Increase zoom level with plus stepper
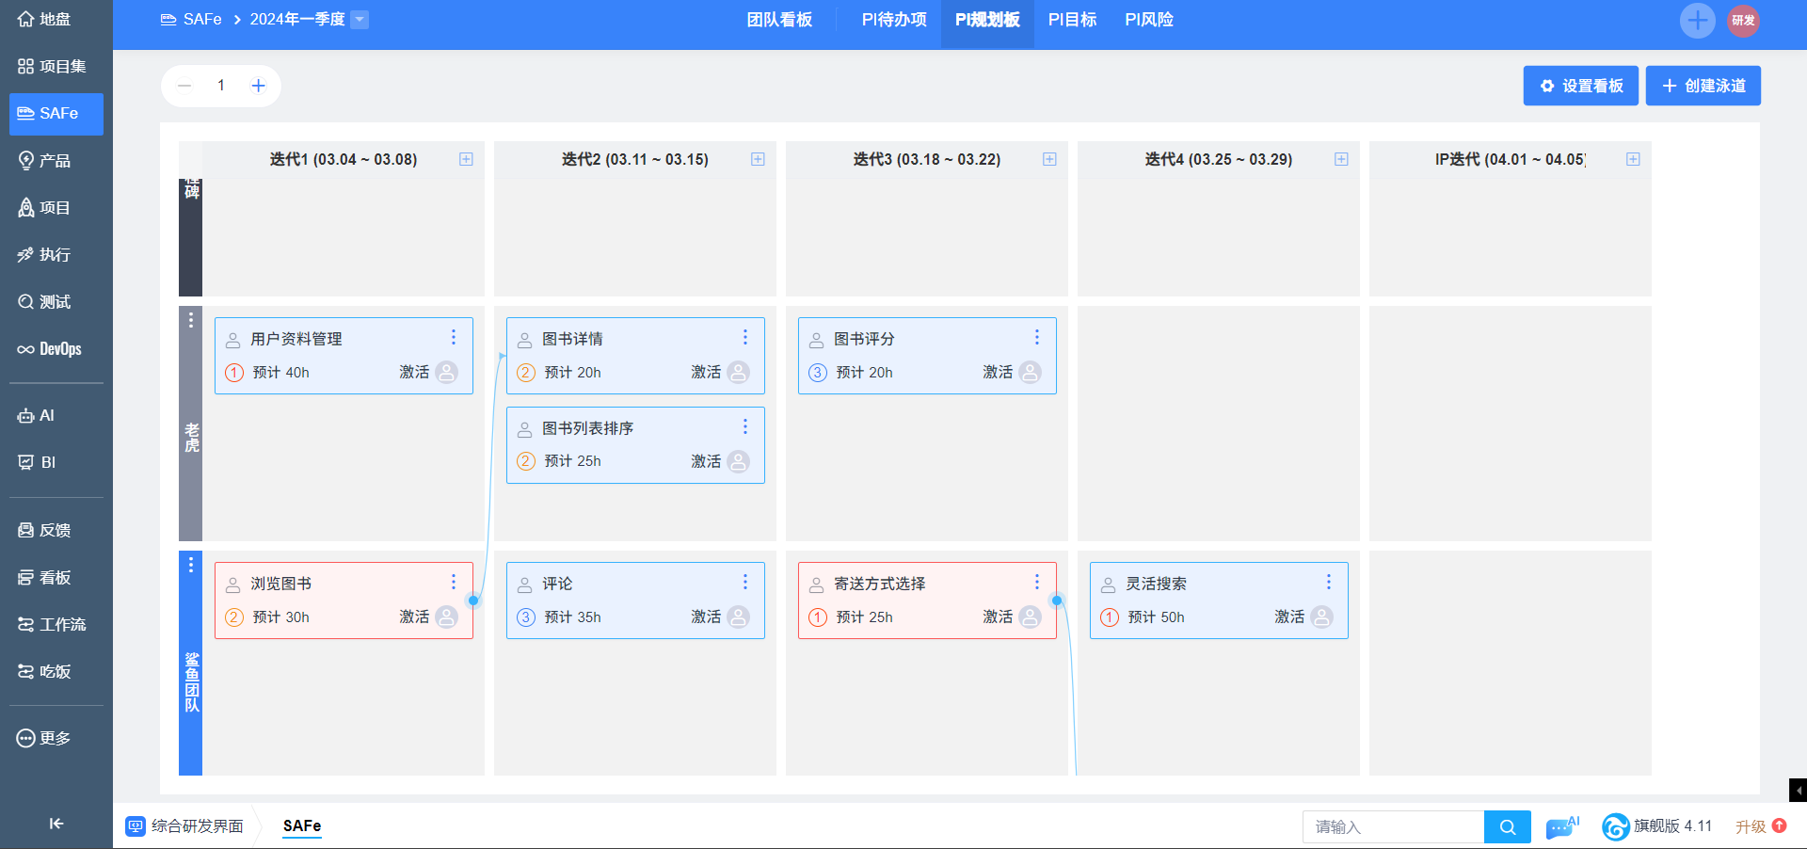The width and height of the screenshot is (1807, 849). 258,86
